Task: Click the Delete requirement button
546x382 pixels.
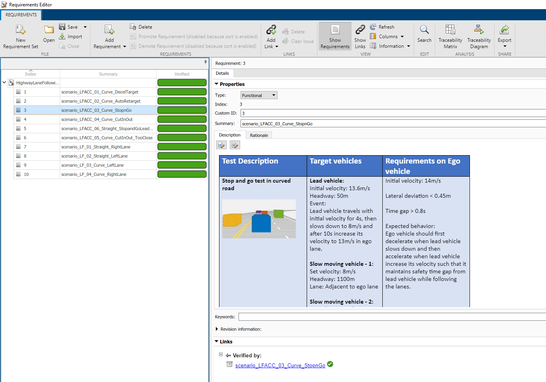Action: (141, 27)
